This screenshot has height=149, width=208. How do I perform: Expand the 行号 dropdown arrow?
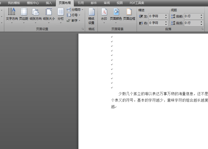point(80,15)
